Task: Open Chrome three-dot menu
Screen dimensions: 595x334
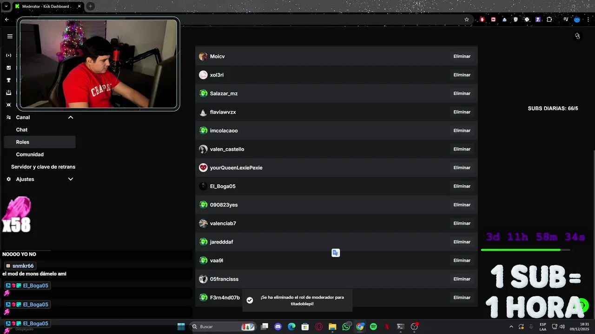Action: 588,19
